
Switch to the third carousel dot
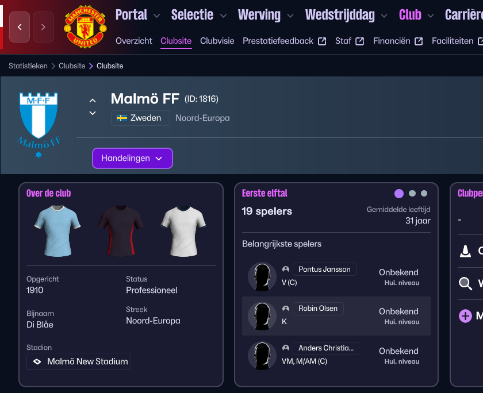[424, 194]
